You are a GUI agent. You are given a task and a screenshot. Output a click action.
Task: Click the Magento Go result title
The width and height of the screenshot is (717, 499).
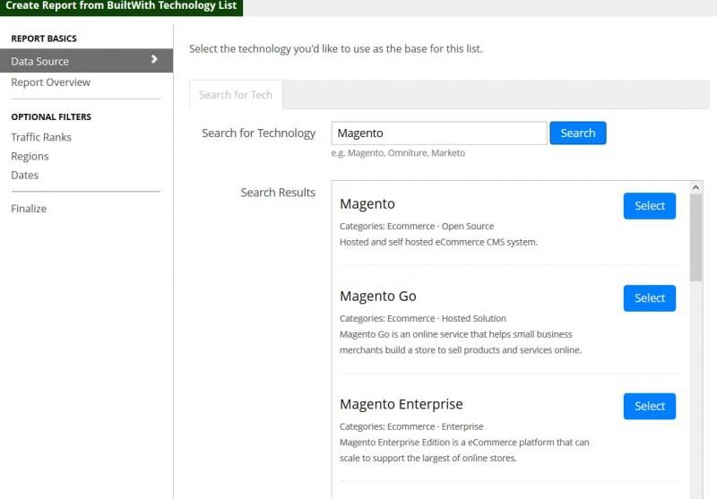pos(377,297)
